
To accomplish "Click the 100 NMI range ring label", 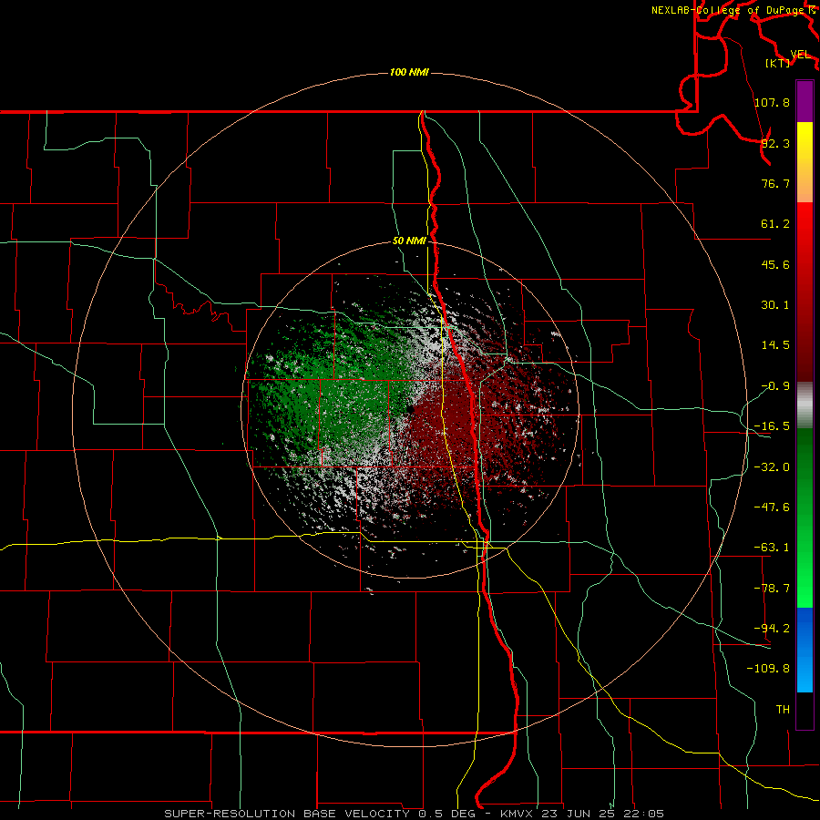I will coord(409,72).
